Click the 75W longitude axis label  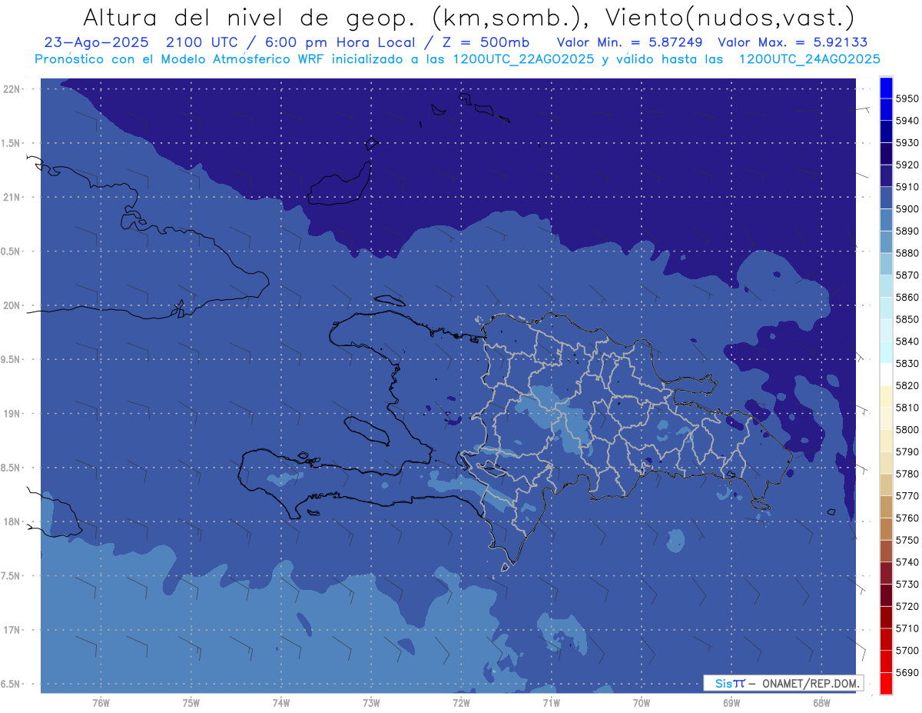(x=191, y=702)
